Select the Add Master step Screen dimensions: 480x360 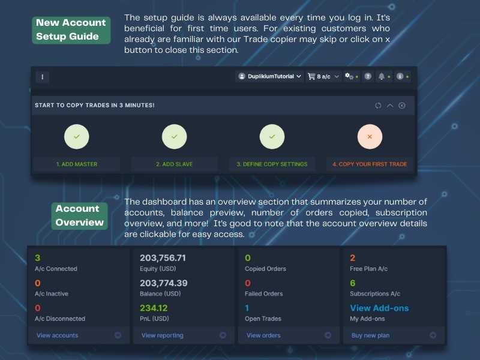[77, 164]
